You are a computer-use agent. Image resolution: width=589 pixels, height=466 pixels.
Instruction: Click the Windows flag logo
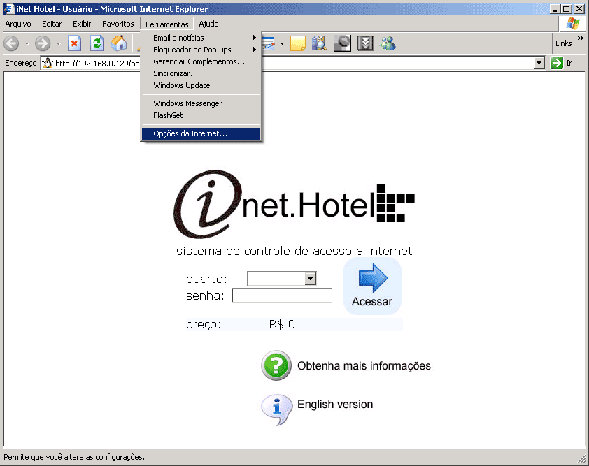click(573, 24)
